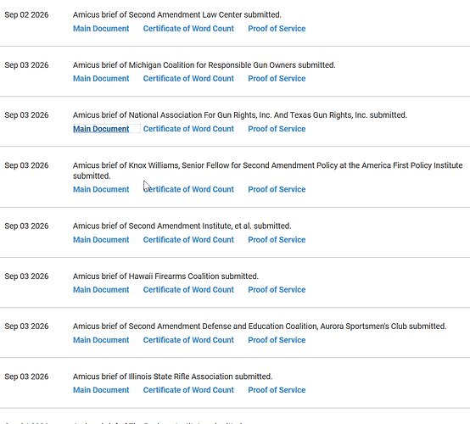The width and height of the screenshot is (470, 424).
Task: View Certificate of Word Count for Aurora Sportsmen's Club brief
Action: point(188,340)
